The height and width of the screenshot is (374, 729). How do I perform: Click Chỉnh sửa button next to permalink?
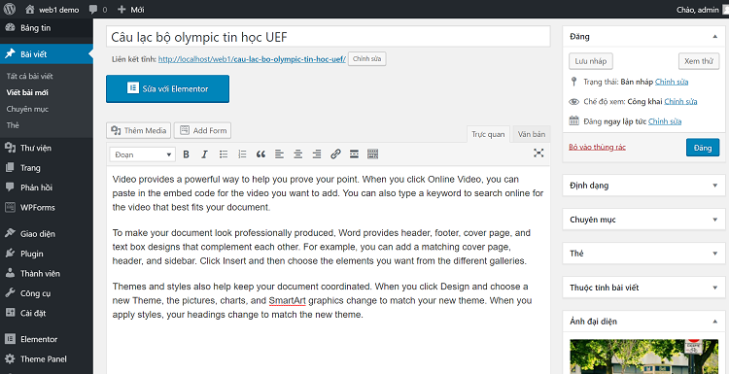tap(367, 59)
